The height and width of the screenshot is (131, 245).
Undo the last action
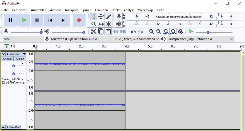tap(133, 32)
